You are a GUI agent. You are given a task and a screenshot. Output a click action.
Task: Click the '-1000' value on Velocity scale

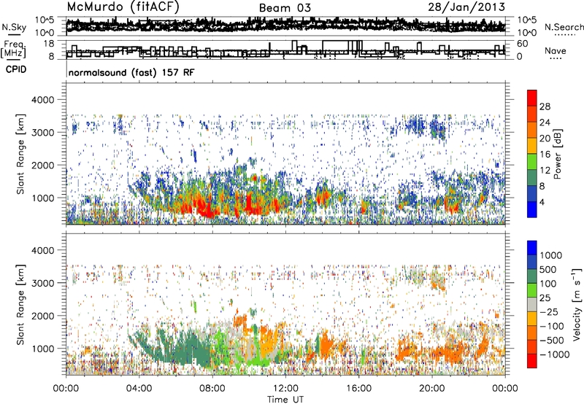(x=554, y=354)
